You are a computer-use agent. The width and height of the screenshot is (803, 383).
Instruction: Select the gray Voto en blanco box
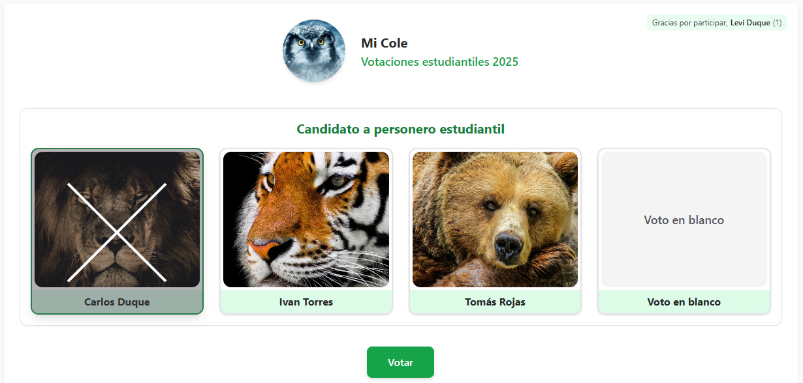coord(684,220)
